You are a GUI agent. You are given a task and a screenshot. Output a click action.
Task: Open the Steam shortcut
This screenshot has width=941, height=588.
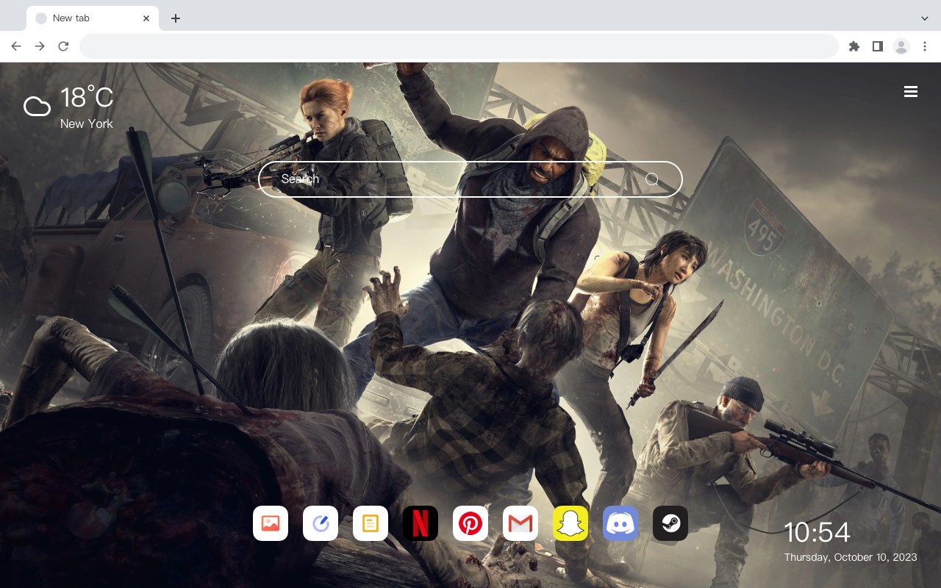pyautogui.click(x=670, y=523)
